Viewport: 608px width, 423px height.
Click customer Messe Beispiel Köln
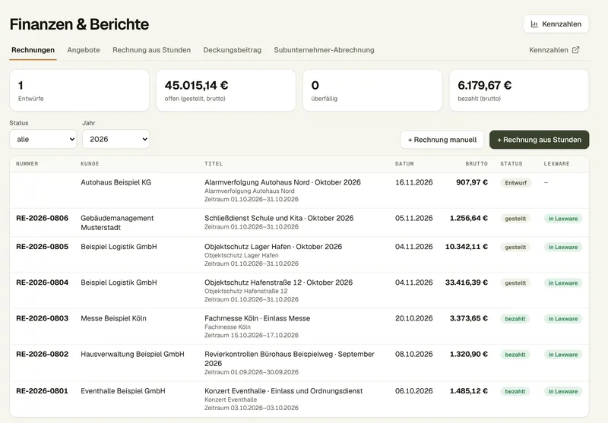(113, 318)
